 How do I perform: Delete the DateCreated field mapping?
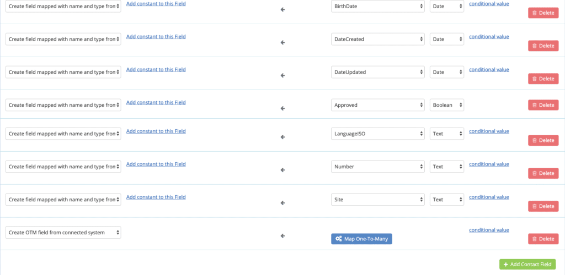pyautogui.click(x=543, y=46)
